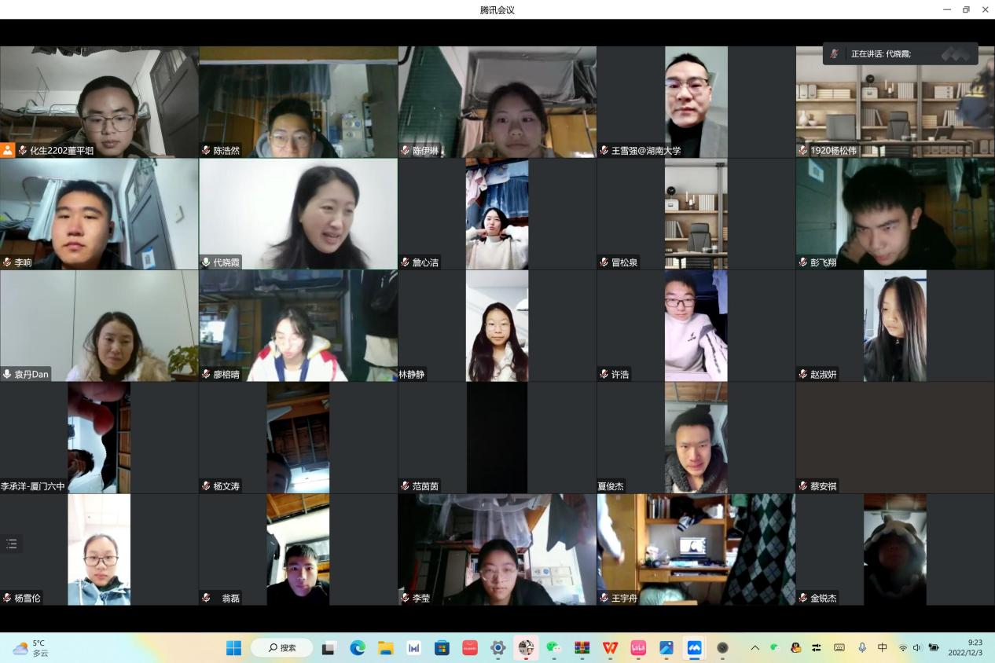Launch Microsoft Edge from the taskbar
The width and height of the screenshot is (995, 663).
pyautogui.click(x=358, y=648)
